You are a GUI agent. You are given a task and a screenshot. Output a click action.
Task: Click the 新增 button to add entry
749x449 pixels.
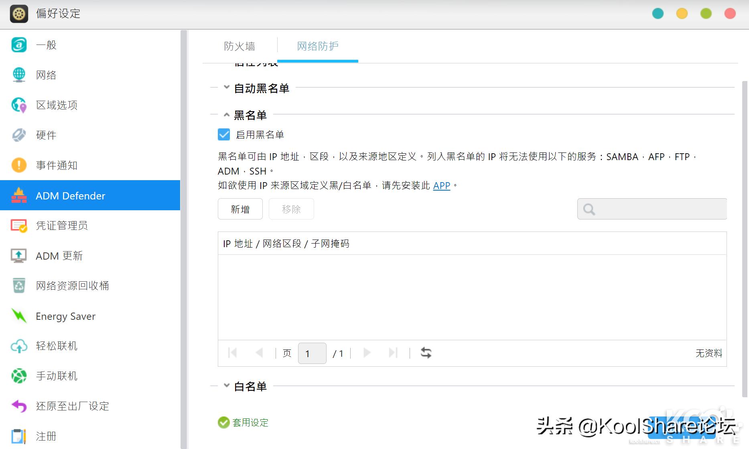tap(240, 209)
